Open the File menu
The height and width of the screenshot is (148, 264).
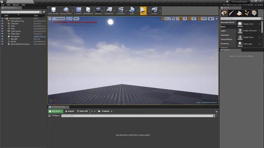3,5
